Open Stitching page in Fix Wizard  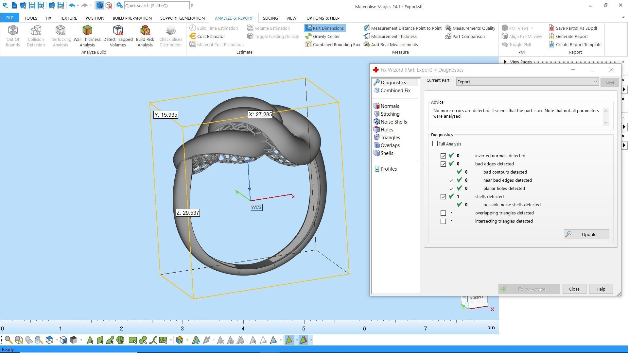click(x=387, y=114)
